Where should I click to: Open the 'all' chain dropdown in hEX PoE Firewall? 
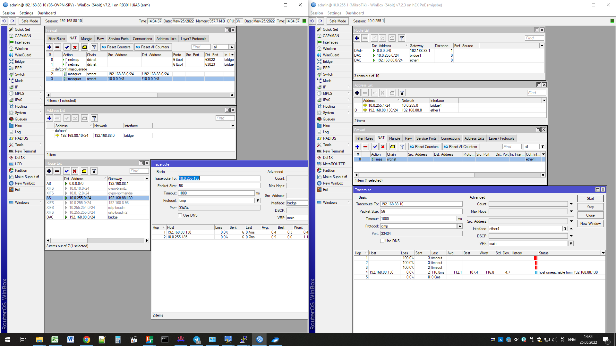click(543, 147)
